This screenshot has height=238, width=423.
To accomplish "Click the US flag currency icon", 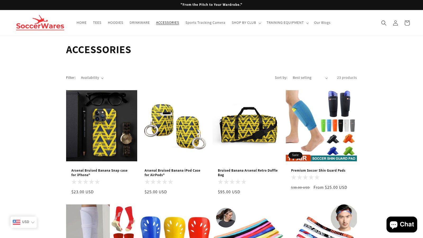I will tap(16, 222).
